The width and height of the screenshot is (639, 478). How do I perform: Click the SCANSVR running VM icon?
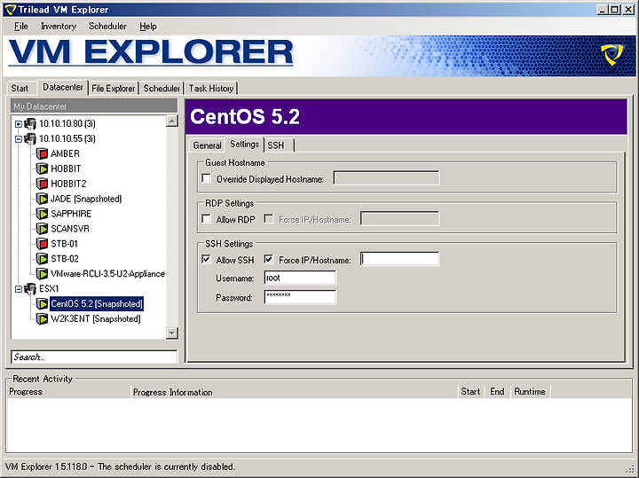42,229
